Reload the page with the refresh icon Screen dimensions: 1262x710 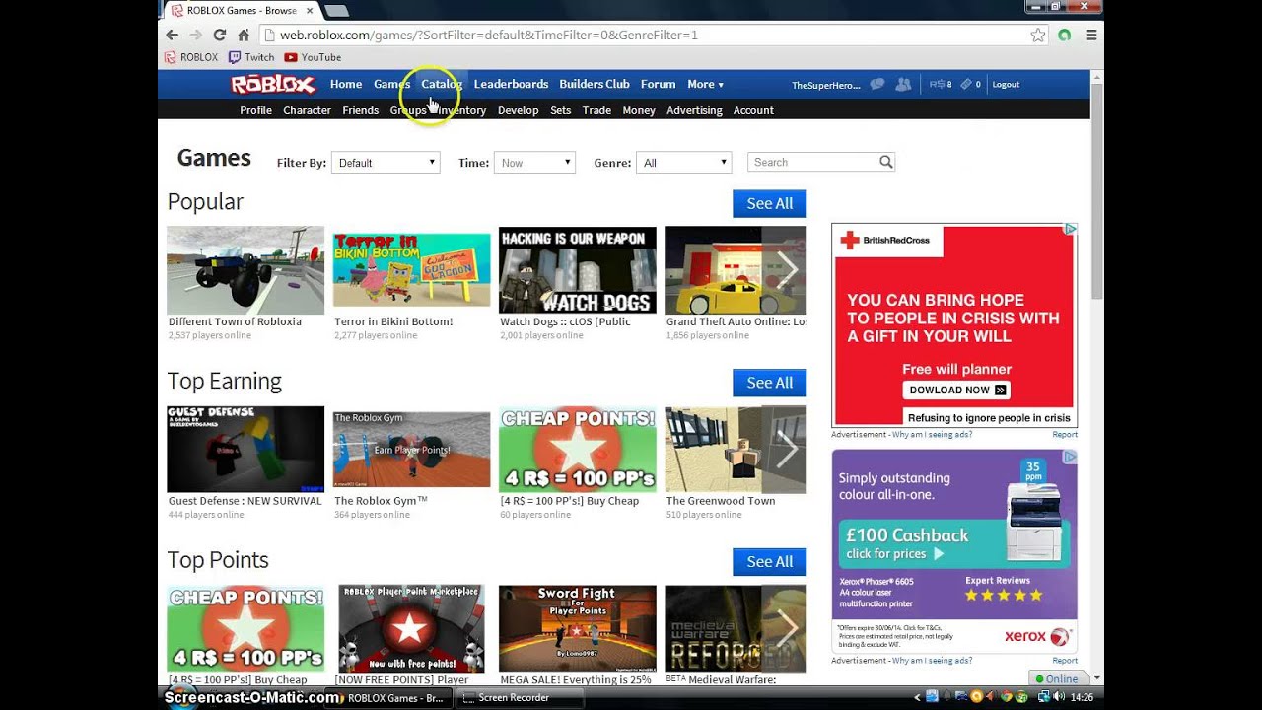(x=220, y=35)
